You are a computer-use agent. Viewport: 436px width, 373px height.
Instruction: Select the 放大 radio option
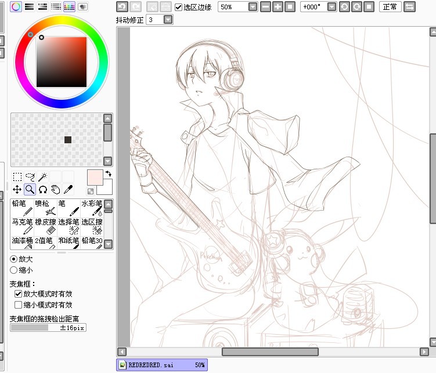[x=13, y=259]
